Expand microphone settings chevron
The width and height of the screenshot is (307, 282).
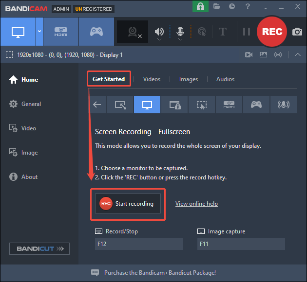[180, 39]
